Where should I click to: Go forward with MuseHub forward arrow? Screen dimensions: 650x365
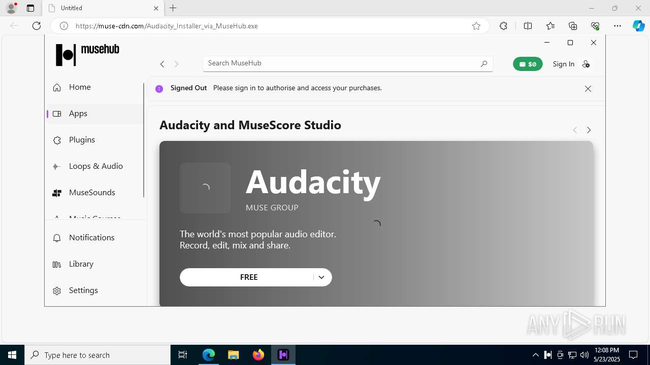176,64
